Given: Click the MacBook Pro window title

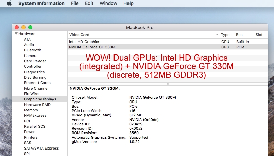Looking at the screenshot, I should [140, 28].
